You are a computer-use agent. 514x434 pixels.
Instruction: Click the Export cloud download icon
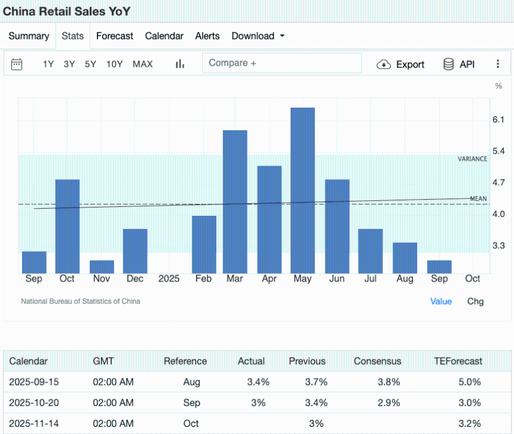383,65
